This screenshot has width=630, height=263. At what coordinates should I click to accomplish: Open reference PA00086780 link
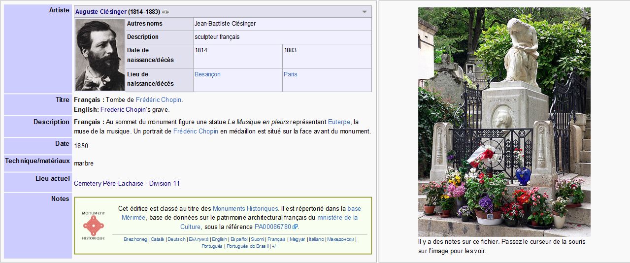(x=272, y=227)
